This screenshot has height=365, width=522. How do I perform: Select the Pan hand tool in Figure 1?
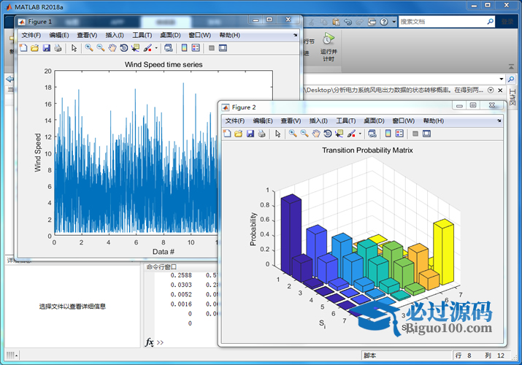coord(112,48)
